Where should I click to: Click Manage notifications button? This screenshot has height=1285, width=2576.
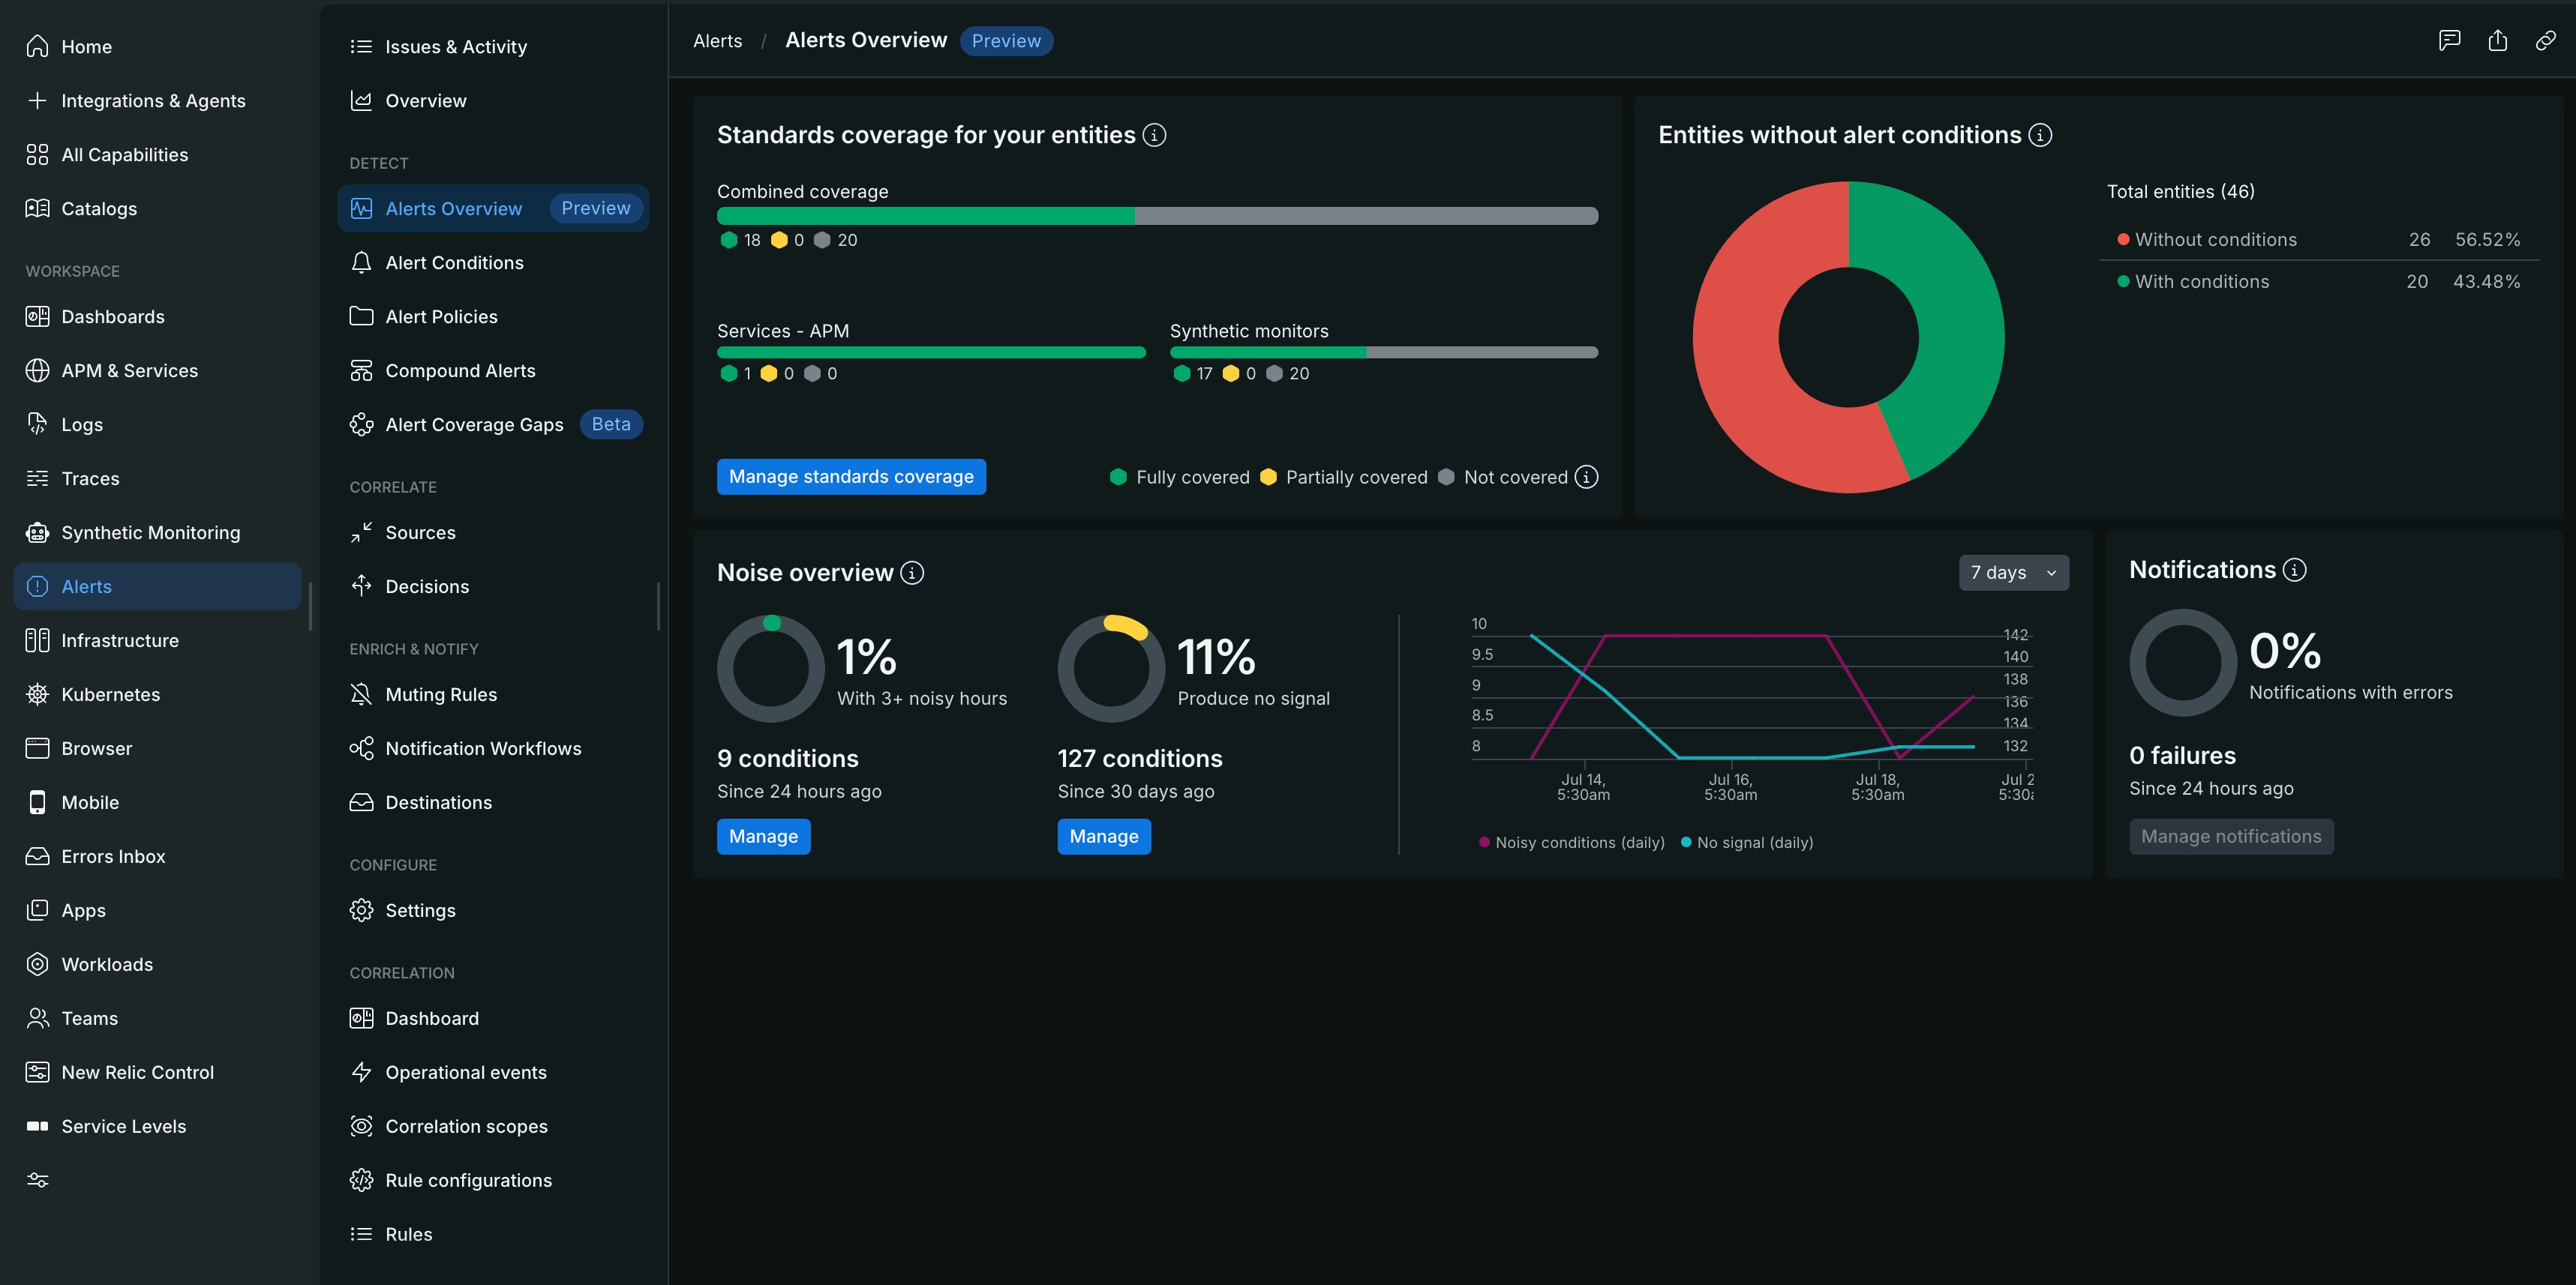coord(2231,837)
